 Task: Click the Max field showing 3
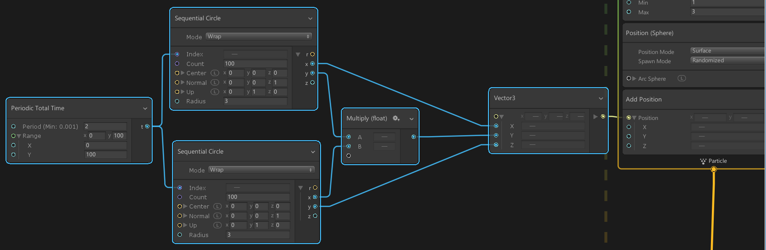point(728,12)
